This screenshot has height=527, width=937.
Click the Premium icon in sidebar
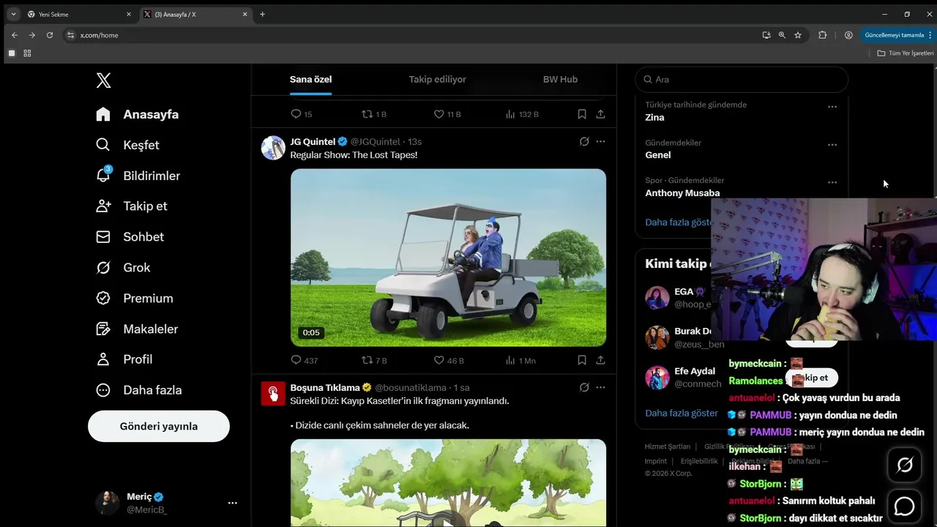tap(103, 299)
